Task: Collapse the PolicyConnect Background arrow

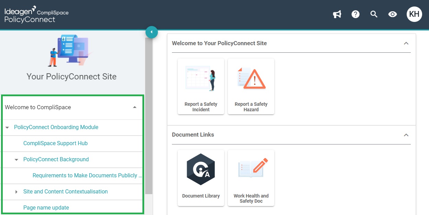Action: 16,160
